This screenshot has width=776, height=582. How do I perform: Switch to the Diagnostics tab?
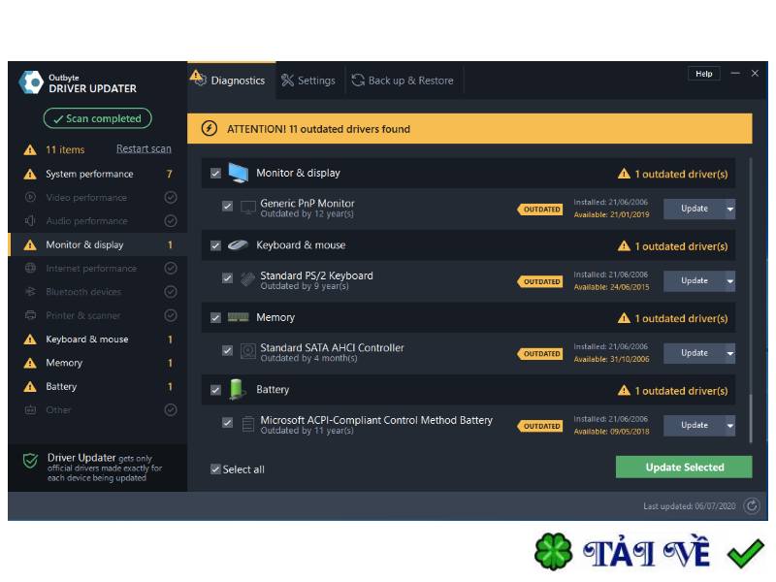(x=231, y=81)
